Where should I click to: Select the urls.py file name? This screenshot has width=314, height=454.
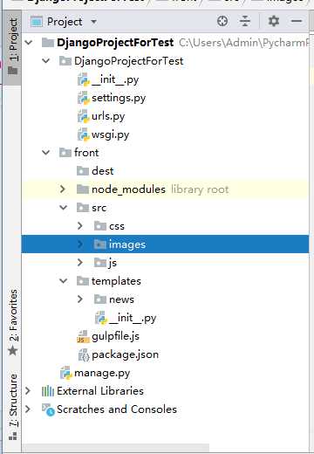coord(108,116)
